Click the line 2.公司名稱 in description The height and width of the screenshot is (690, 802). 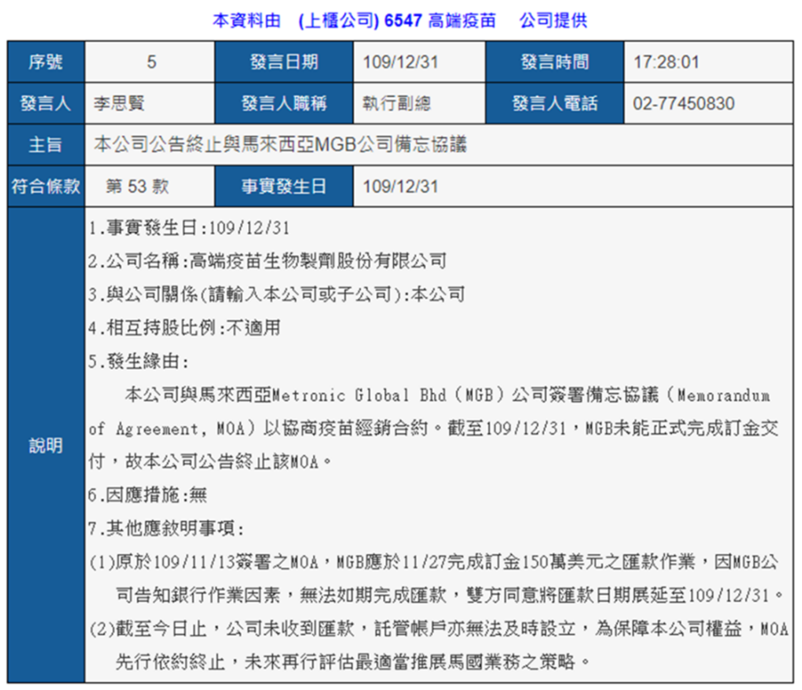pyautogui.click(x=267, y=261)
